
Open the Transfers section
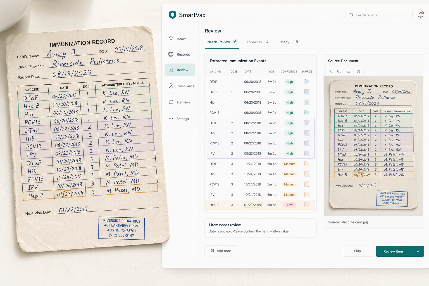coord(180,102)
